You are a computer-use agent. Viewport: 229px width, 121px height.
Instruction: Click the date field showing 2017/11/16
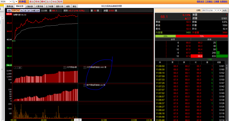(208, 10)
